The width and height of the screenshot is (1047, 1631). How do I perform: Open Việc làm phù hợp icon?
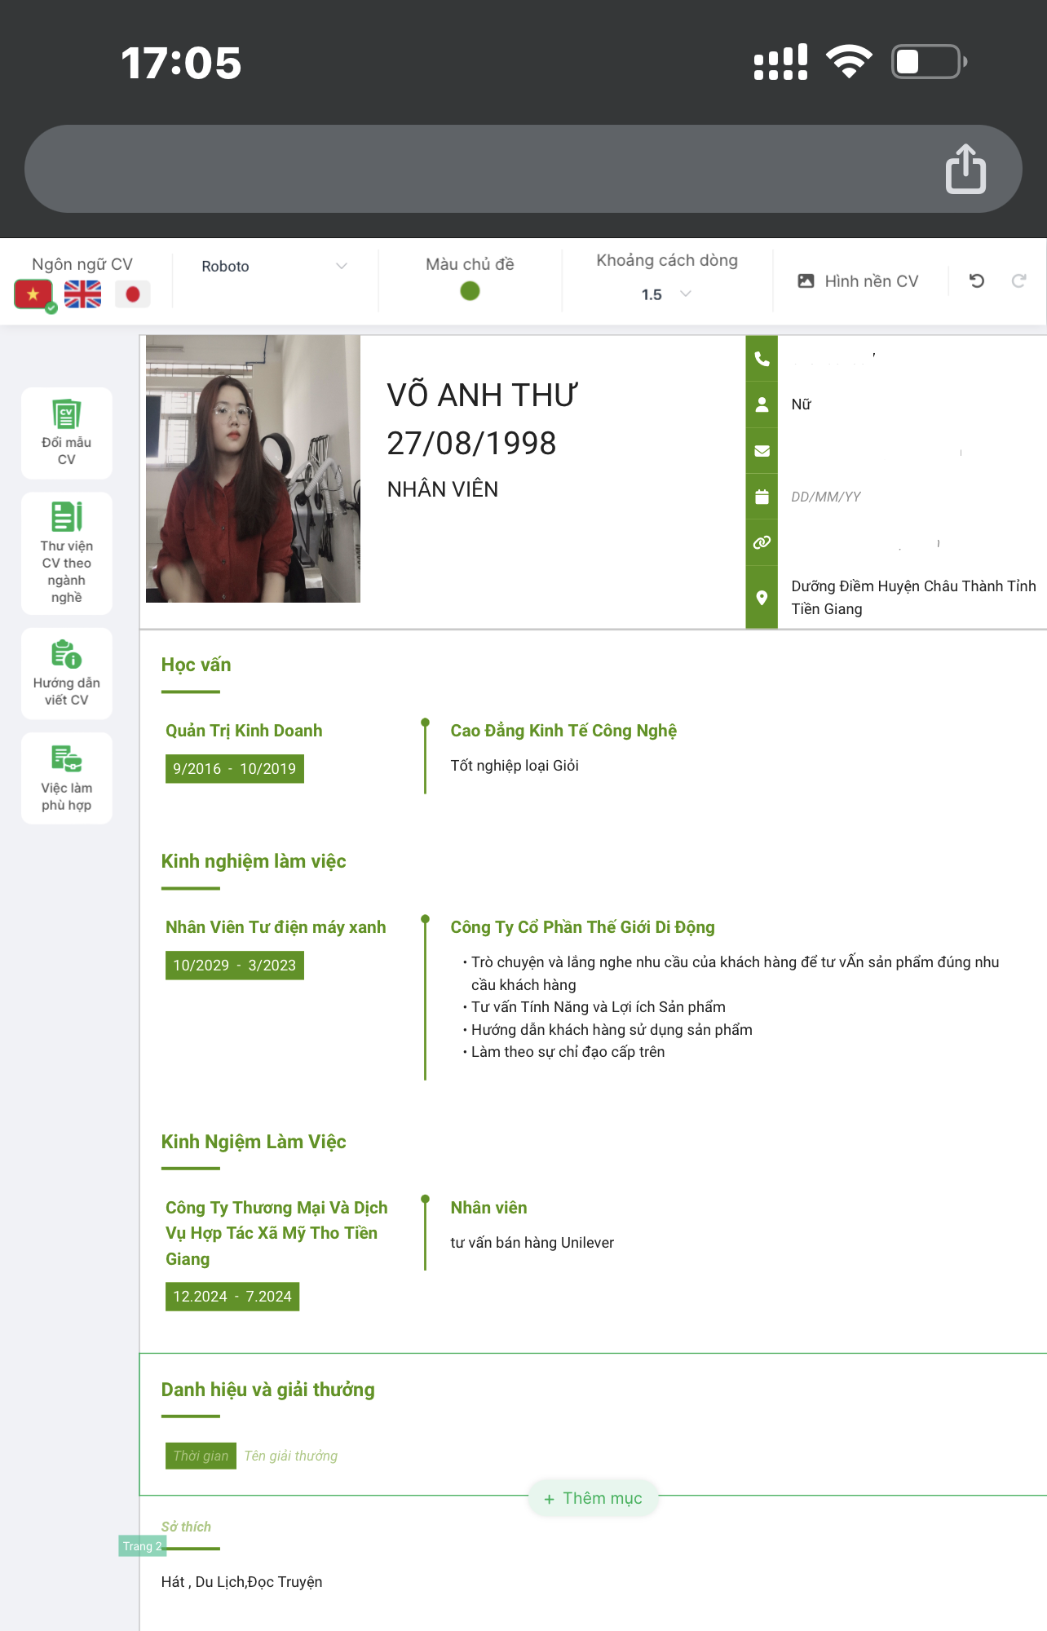coord(67,778)
